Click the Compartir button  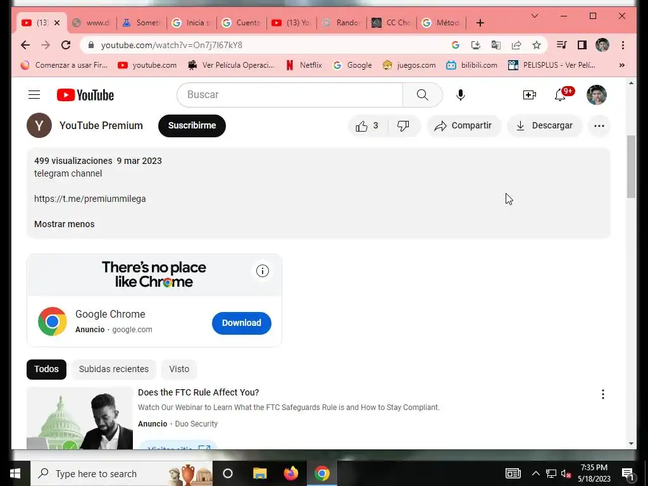coord(464,126)
